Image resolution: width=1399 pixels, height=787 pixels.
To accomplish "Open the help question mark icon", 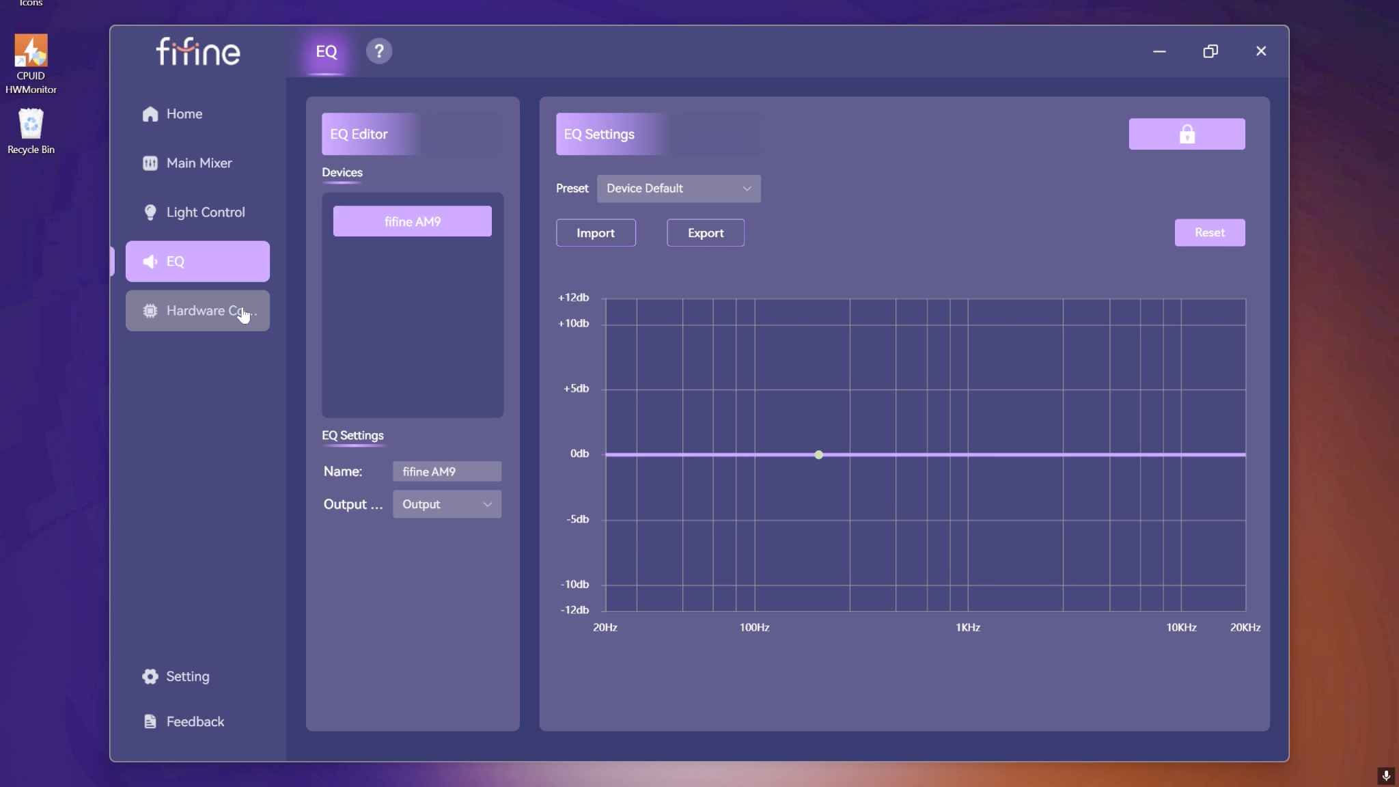I will pyautogui.click(x=378, y=51).
